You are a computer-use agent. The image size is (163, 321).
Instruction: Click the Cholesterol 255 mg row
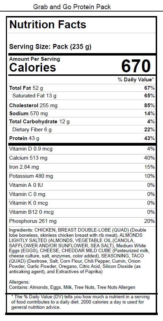82,105
